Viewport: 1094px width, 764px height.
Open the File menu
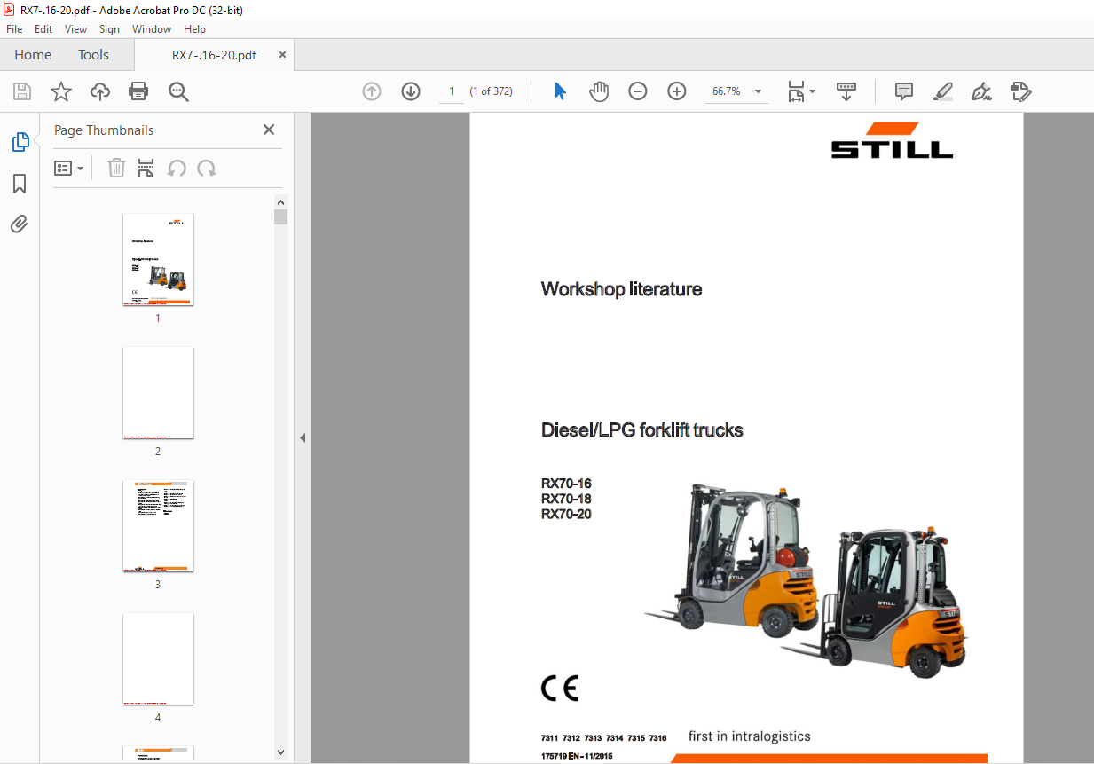[14, 29]
